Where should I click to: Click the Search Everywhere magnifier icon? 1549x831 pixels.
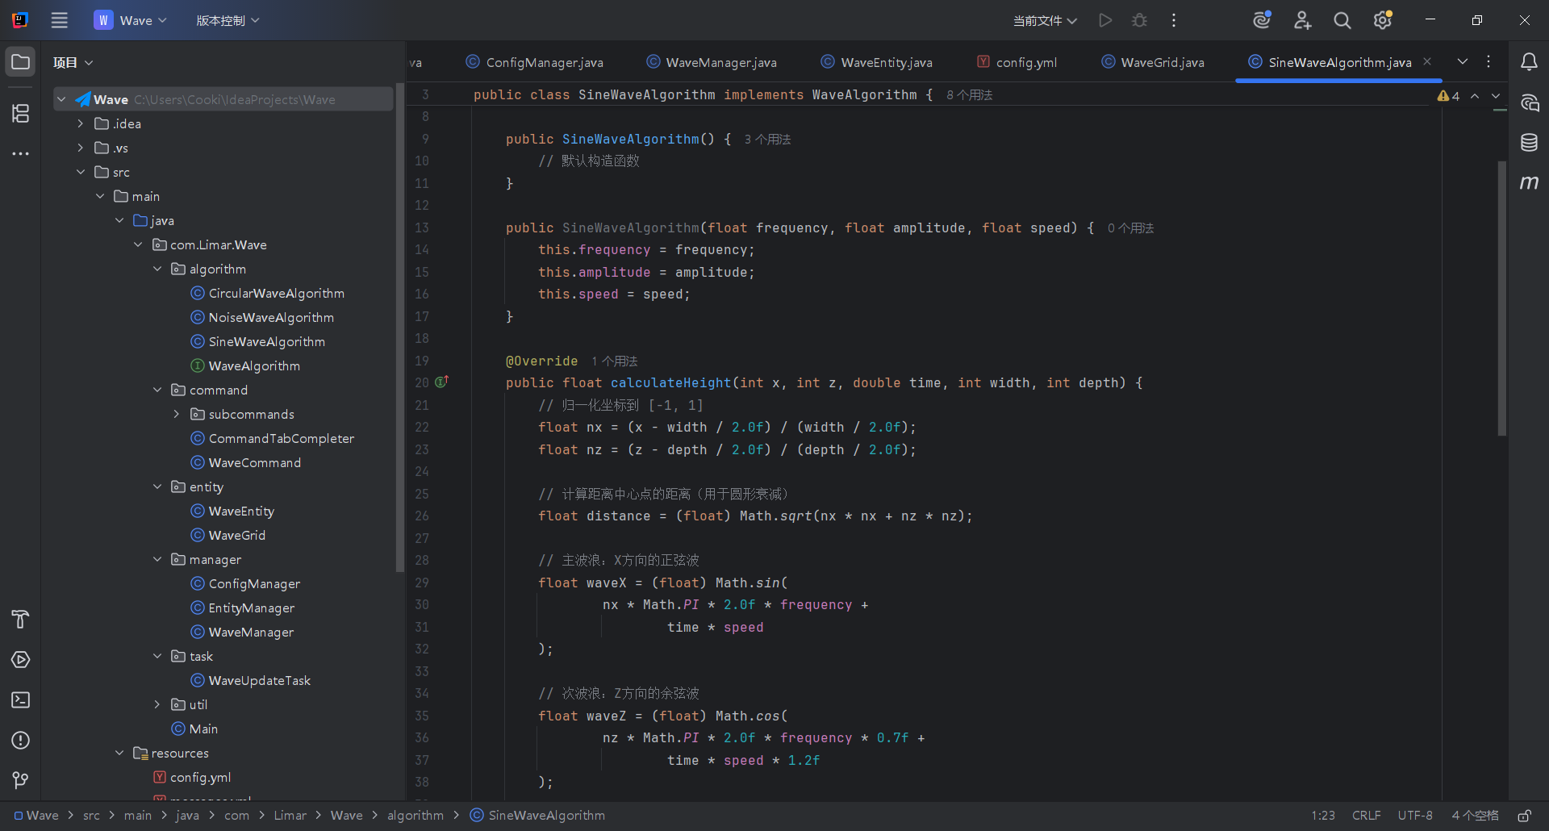tap(1342, 21)
